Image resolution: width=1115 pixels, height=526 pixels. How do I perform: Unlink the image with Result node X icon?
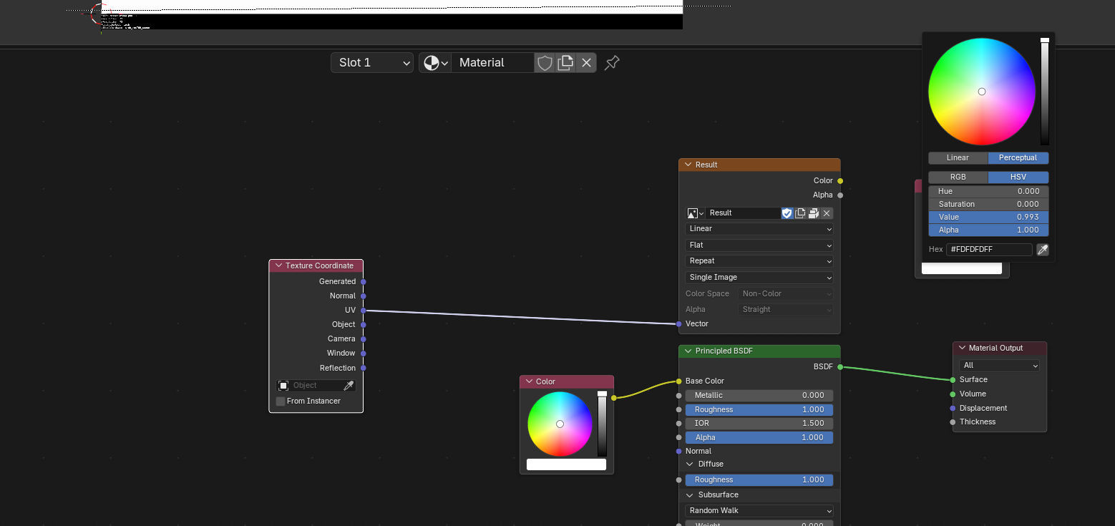[x=827, y=213]
